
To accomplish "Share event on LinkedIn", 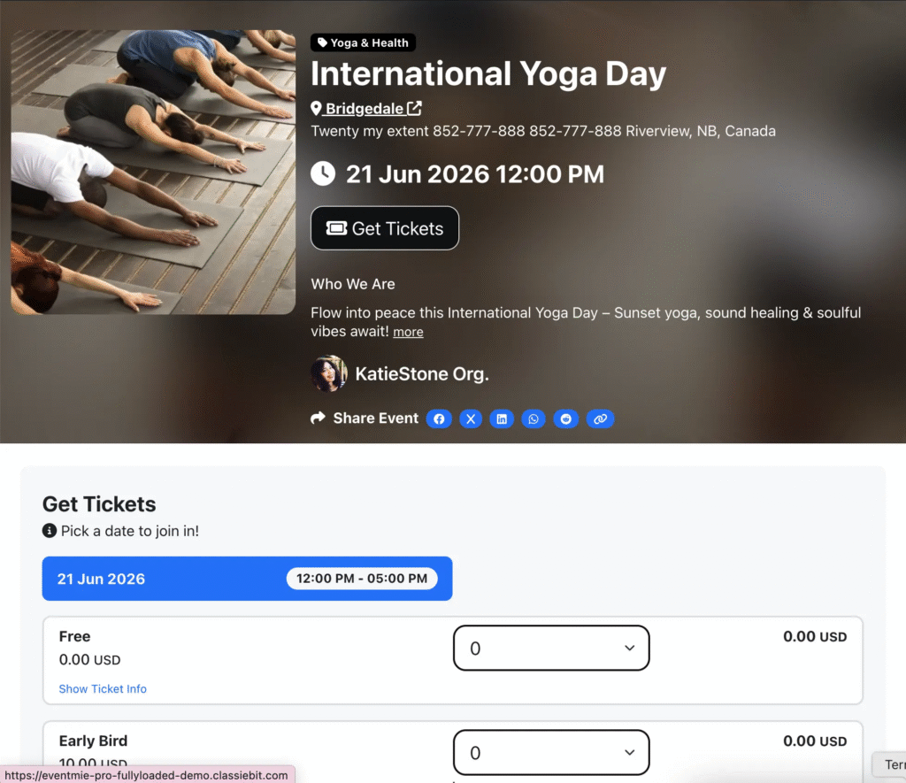I will [x=502, y=418].
